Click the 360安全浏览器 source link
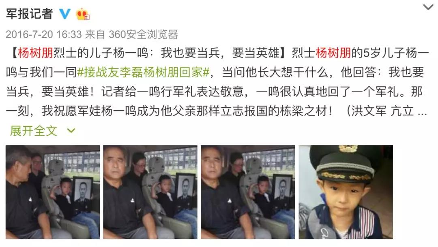438x247 pixels. coord(143,34)
